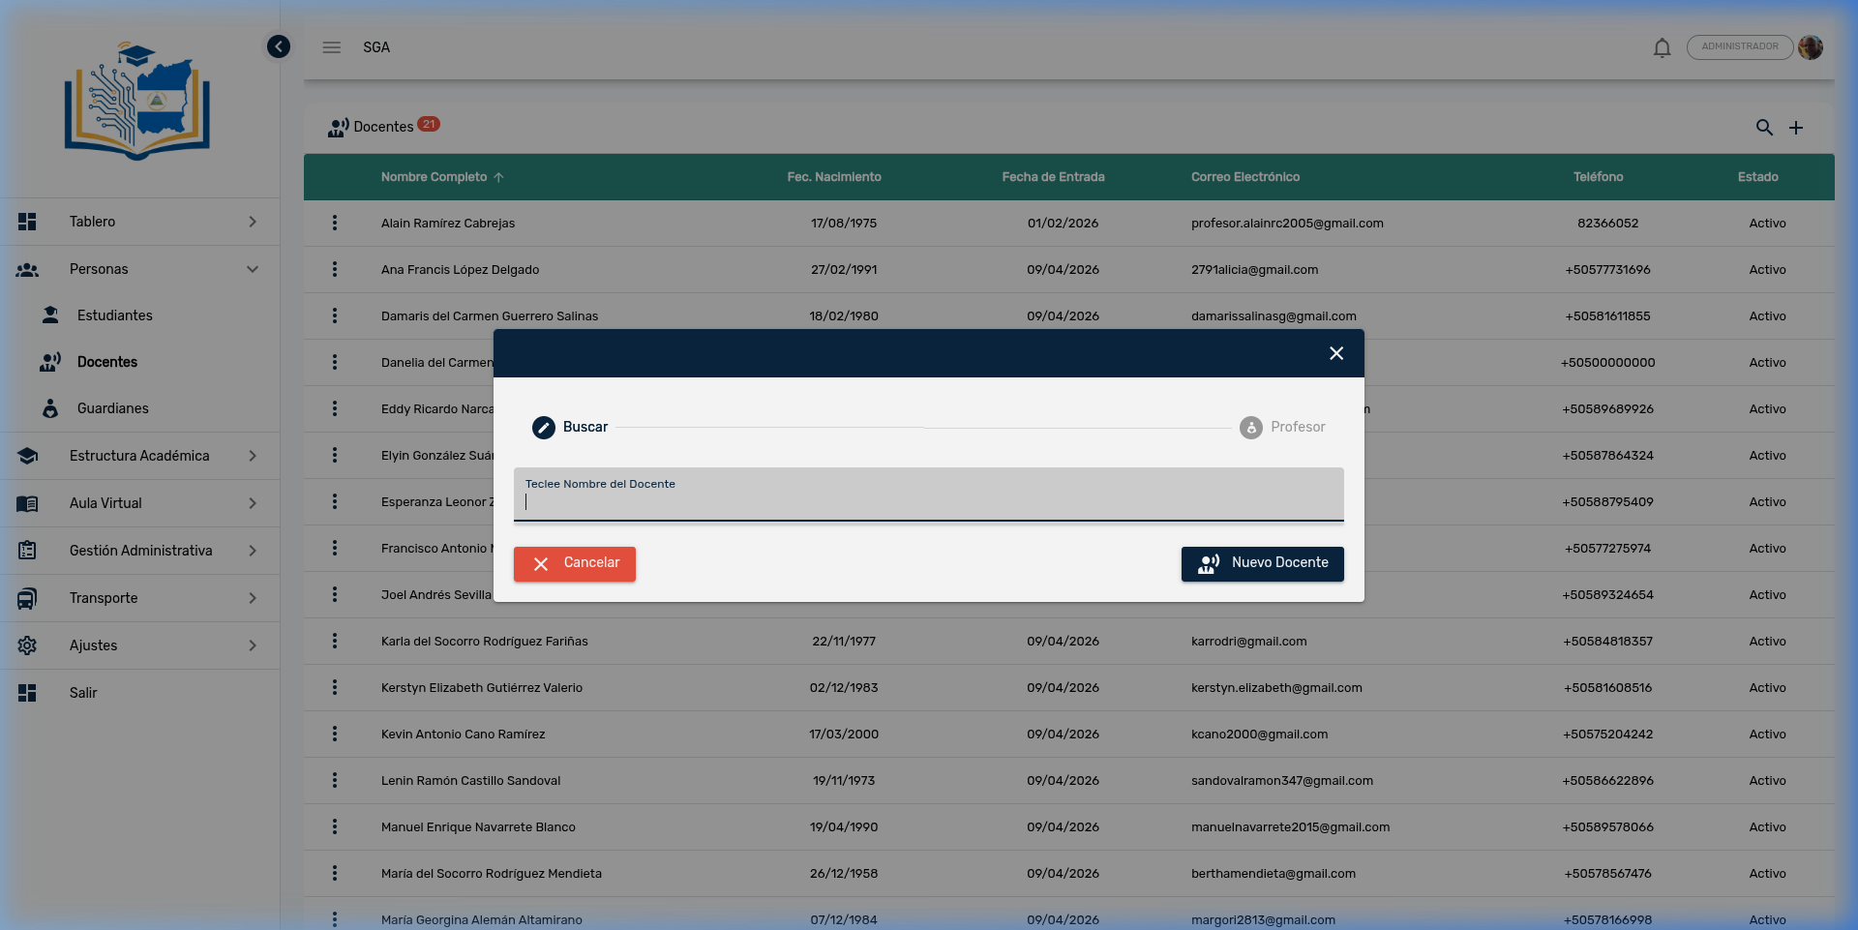The image size is (1858, 930).
Task: Select Guardianes in the sidebar
Action: 112,408
